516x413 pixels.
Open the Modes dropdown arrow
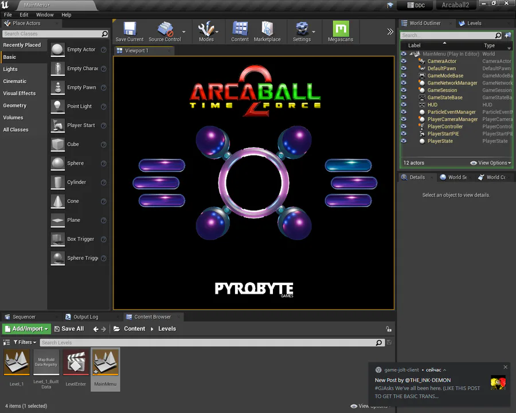pos(217,32)
